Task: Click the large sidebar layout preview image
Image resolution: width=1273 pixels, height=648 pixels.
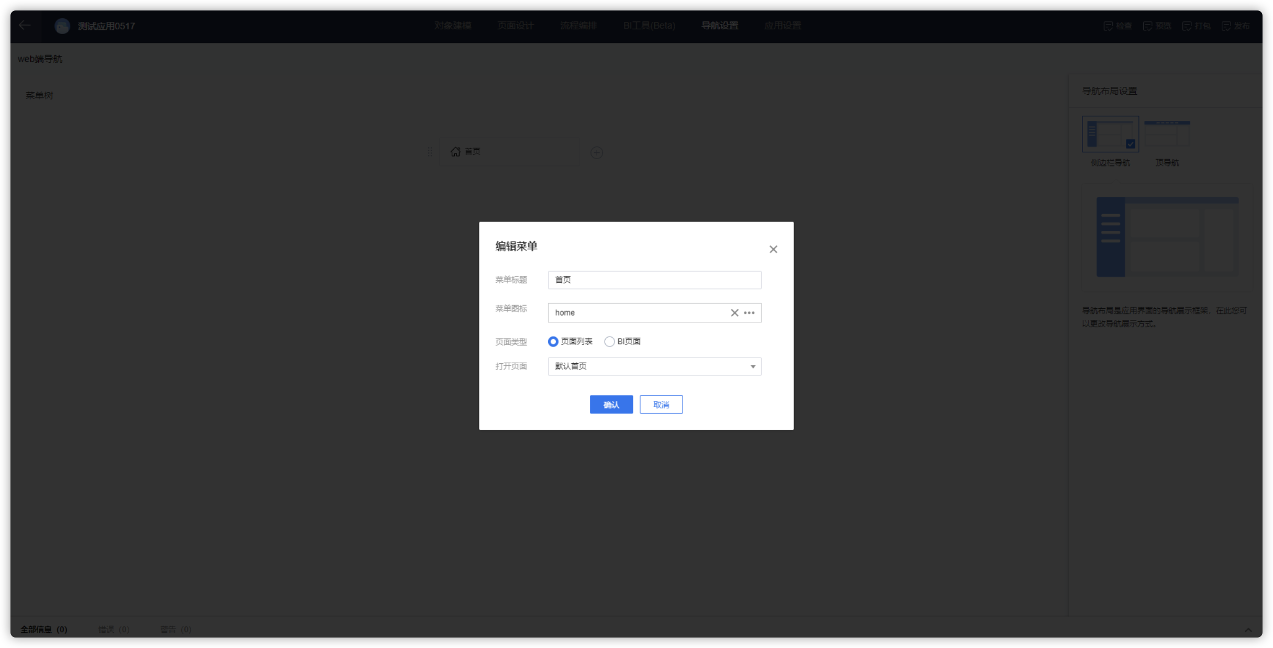Action: click(x=1167, y=237)
